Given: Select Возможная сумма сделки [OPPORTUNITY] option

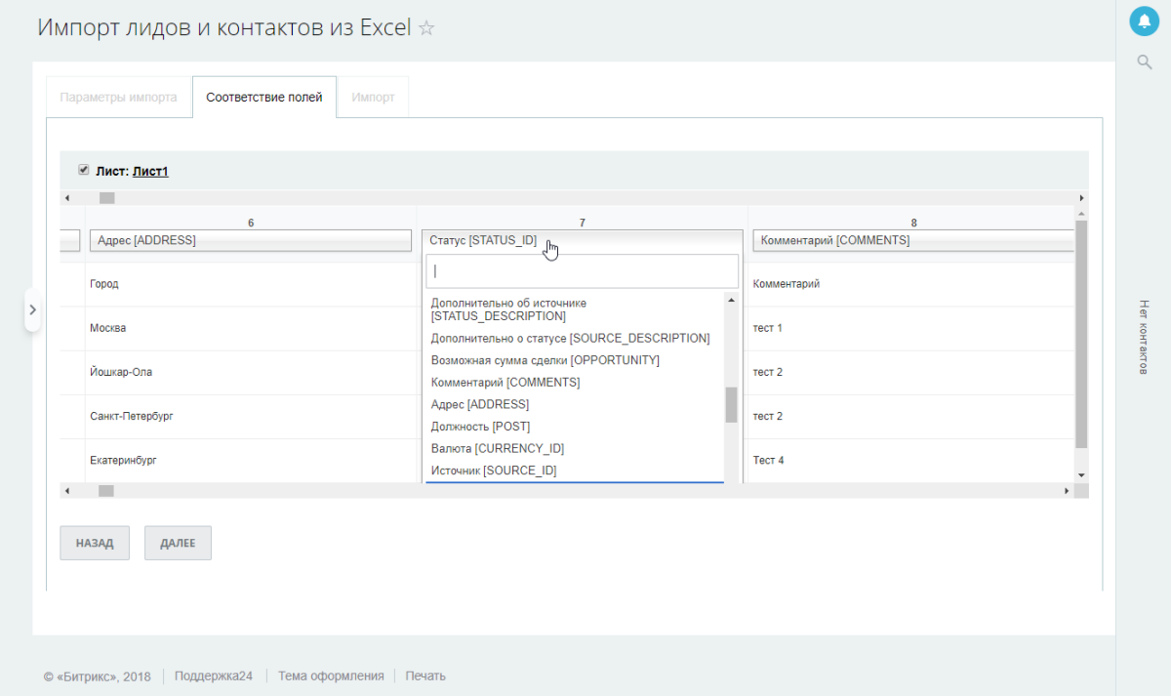Looking at the screenshot, I should click(x=546, y=359).
